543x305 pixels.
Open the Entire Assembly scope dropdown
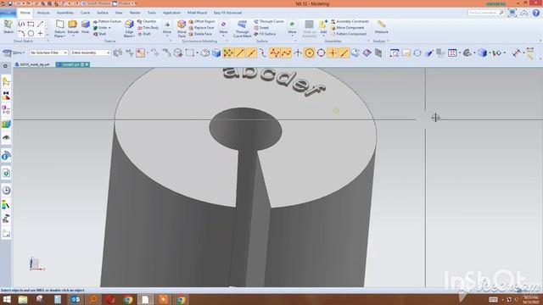pos(90,53)
